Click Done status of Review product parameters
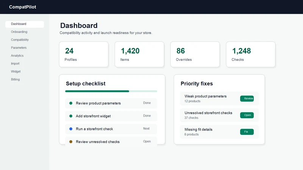Viewport: 303px width, 170px height. pyautogui.click(x=147, y=103)
